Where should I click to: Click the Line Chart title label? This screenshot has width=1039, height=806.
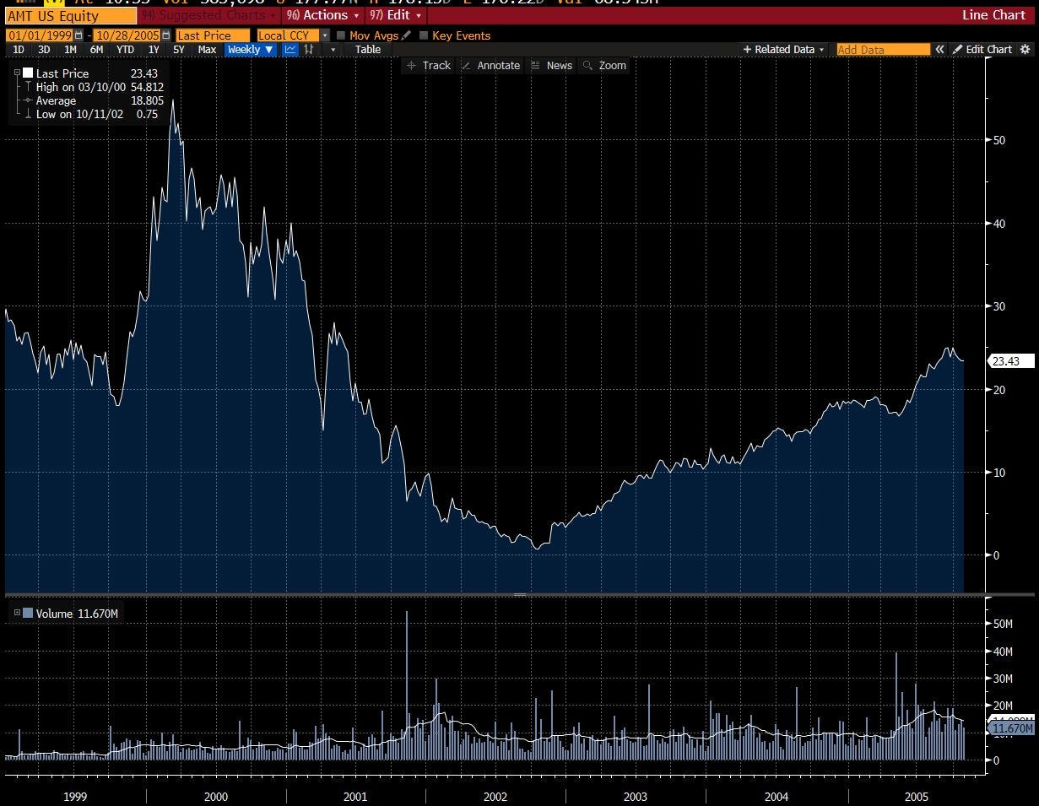[993, 15]
